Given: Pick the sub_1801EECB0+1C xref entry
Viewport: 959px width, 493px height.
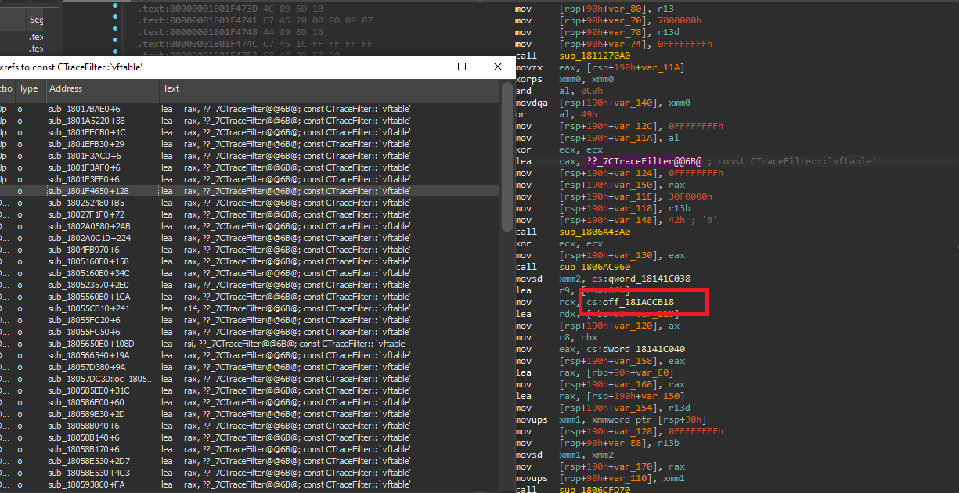Looking at the screenshot, I should (250, 132).
